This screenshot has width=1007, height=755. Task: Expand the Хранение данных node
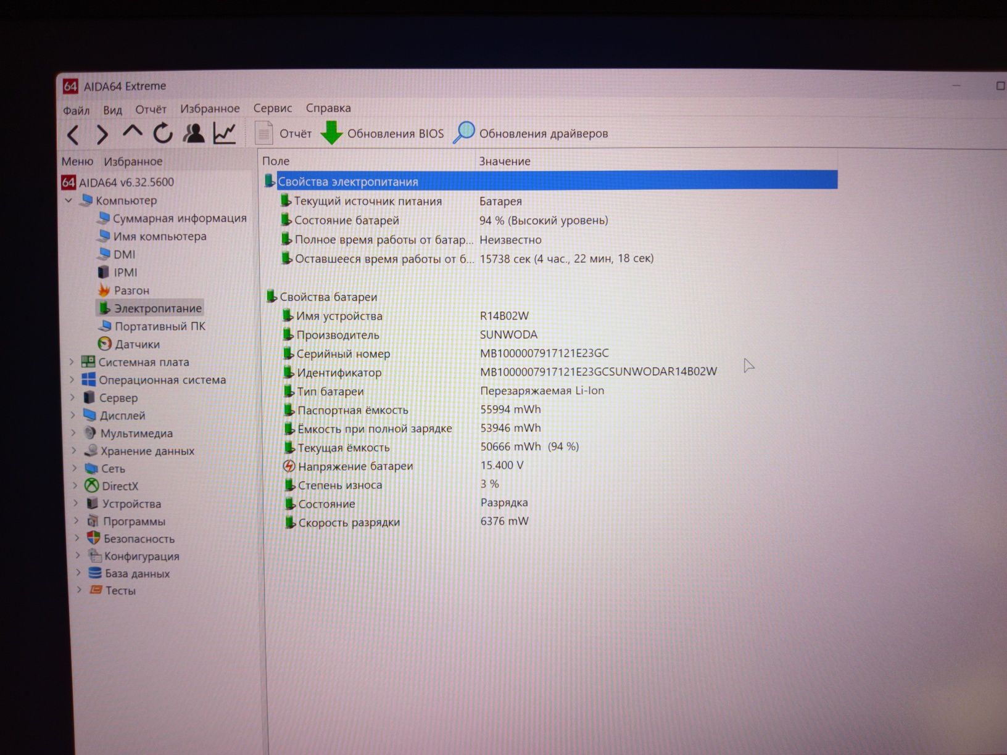point(75,451)
